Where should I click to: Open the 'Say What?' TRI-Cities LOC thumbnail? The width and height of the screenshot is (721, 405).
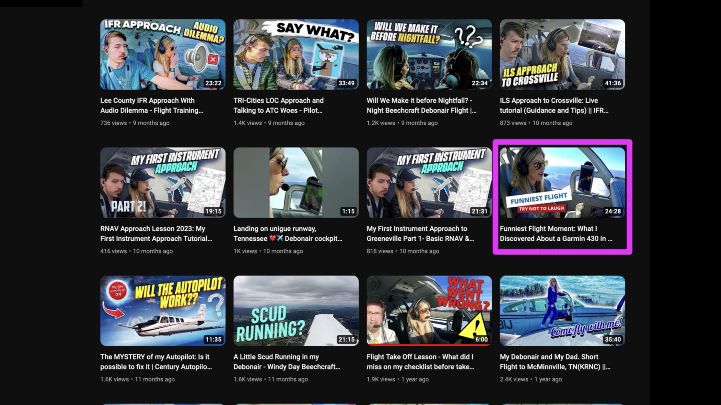296,54
